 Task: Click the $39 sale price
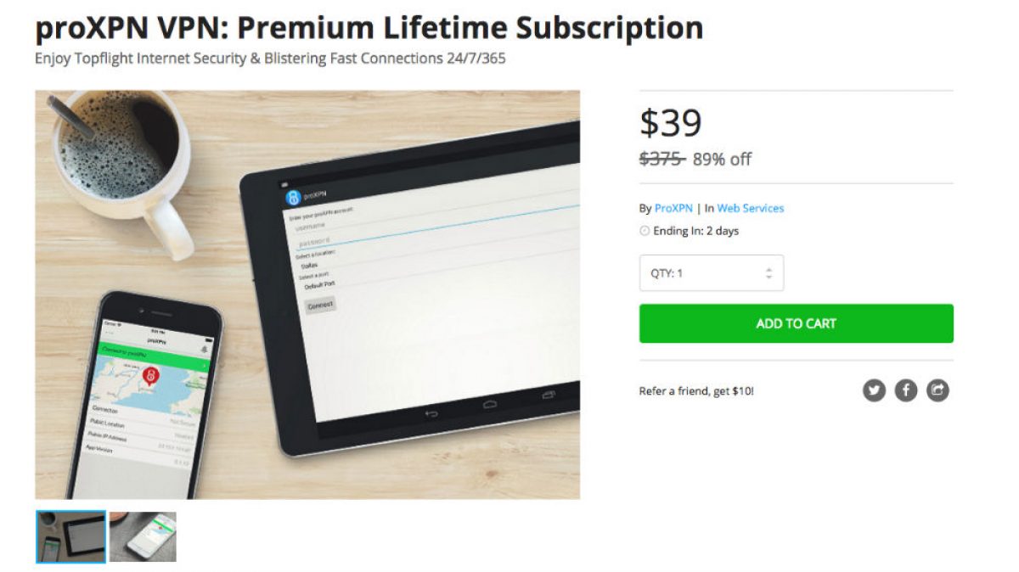pyautogui.click(x=671, y=124)
